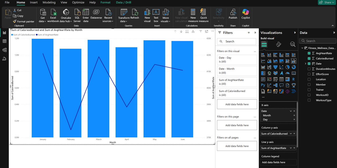
Task: Collapse the Fitness_Wellness_Data table
Action: coord(302,48)
